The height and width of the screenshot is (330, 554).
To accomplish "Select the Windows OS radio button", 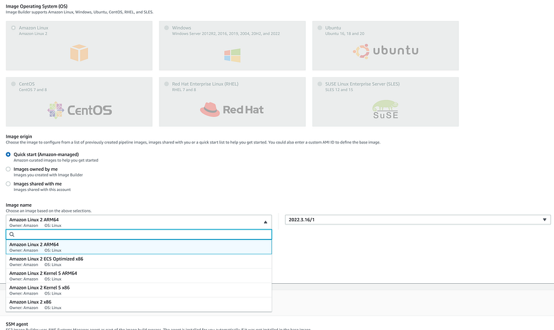I will click(x=167, y=28).
